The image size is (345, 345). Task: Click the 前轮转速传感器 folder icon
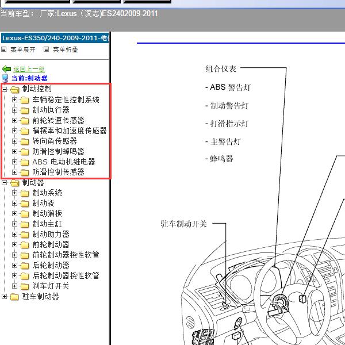point(25,121)
